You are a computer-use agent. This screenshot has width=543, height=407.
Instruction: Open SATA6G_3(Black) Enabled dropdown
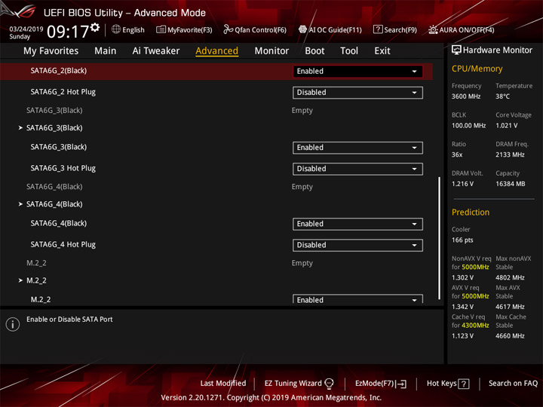point(357,148)
